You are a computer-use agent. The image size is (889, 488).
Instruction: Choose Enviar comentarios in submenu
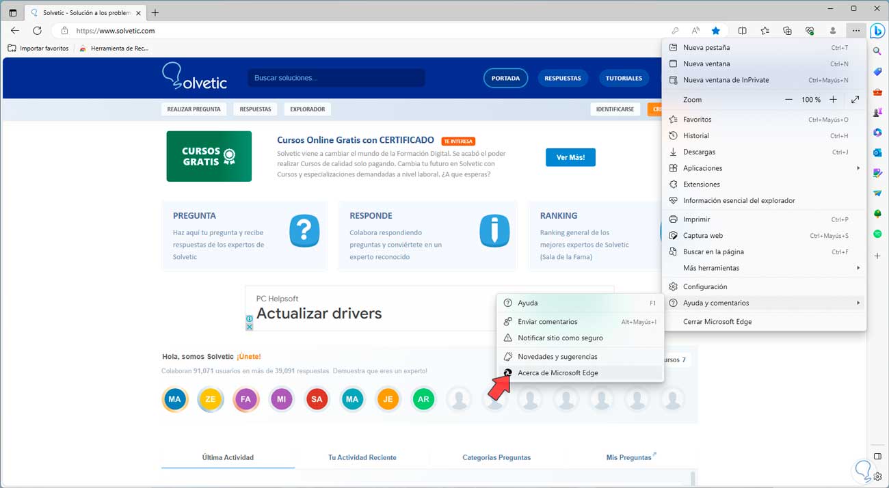[x=580, y=322]
